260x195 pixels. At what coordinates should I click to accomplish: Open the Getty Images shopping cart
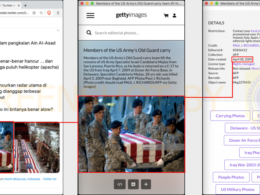point(166,15)
